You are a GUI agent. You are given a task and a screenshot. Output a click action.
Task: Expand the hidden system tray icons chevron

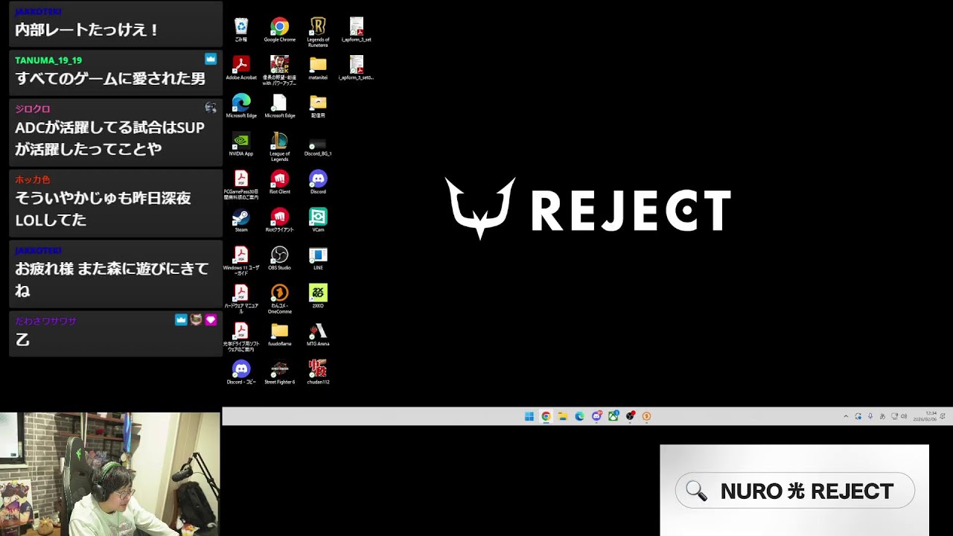point(846,417)
